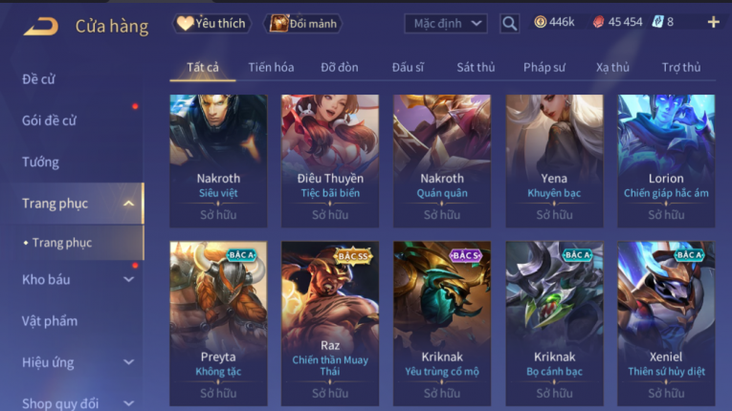
Task: Switch to the Pháp sư tab
Action: pyautogui.click(x=544, y=67)
